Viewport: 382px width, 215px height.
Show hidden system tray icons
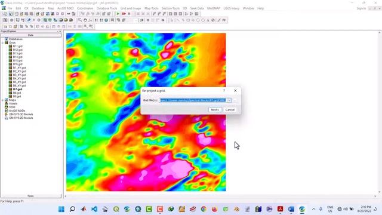(313, 209)
